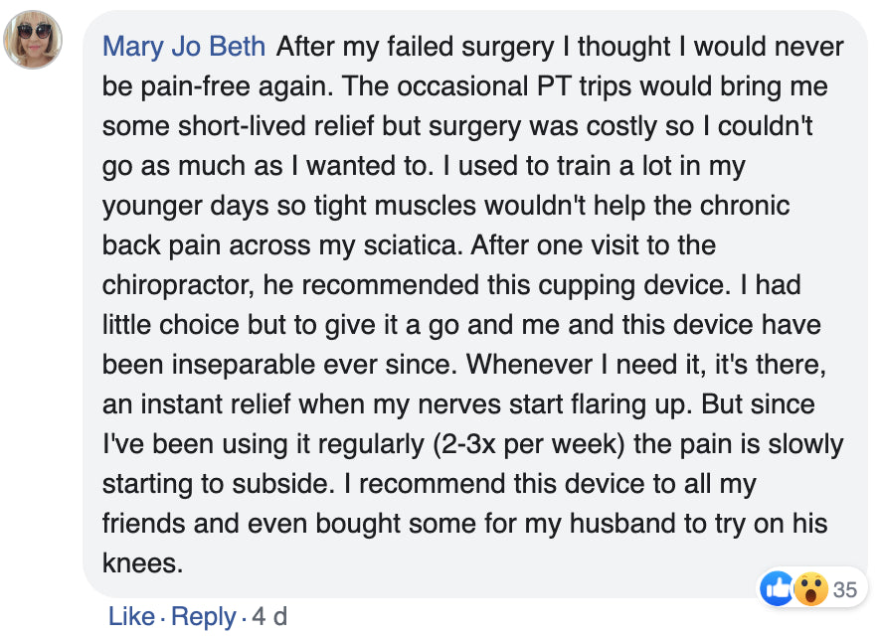Click the phrase instant relief
This screenshot has height=636, width=881.
[216, 404]
